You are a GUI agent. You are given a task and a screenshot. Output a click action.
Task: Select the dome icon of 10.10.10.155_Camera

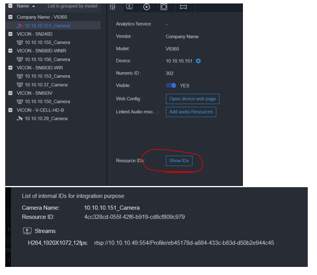pyautogui.click(x=20, y=43)
